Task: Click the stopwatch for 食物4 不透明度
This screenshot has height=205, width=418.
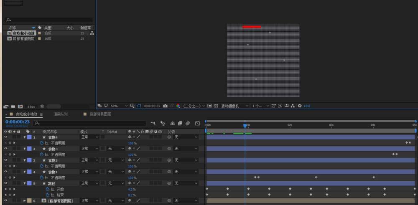Action: [42, 143]
